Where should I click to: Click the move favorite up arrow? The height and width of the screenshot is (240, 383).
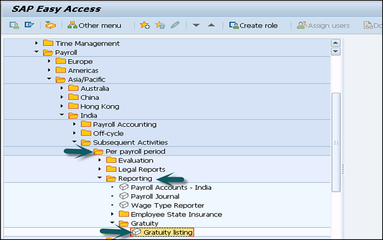point(211,25)
